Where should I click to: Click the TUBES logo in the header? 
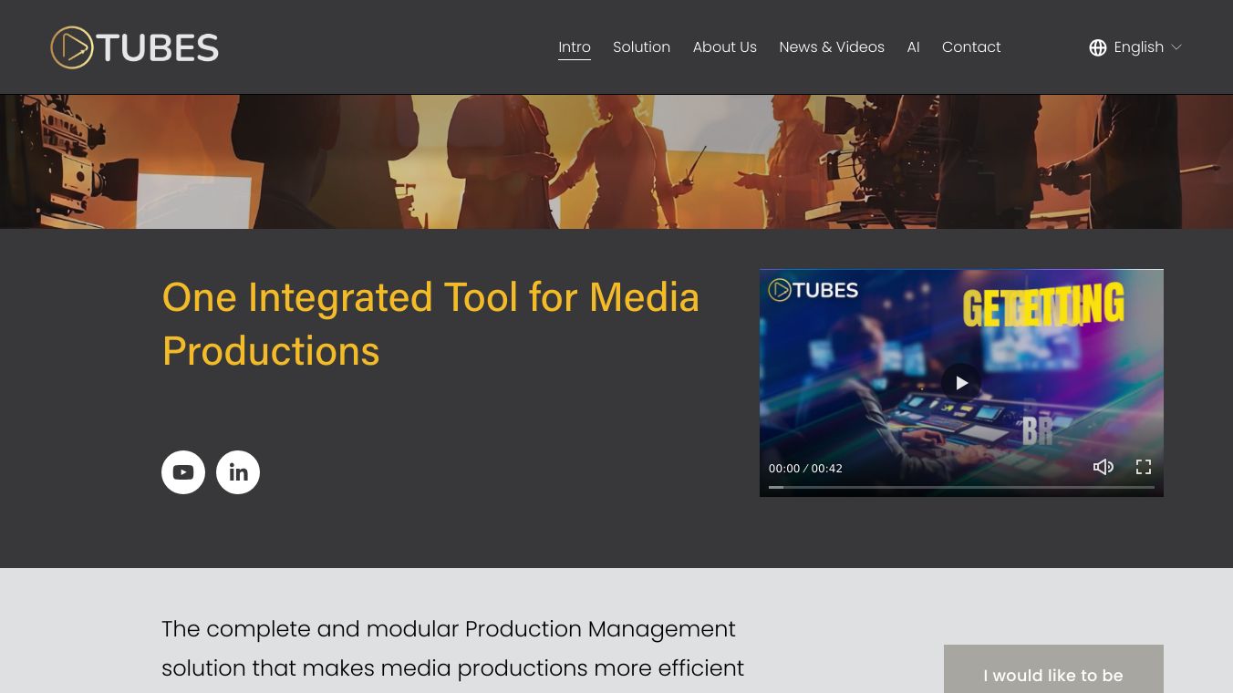(x=135, y=47)
